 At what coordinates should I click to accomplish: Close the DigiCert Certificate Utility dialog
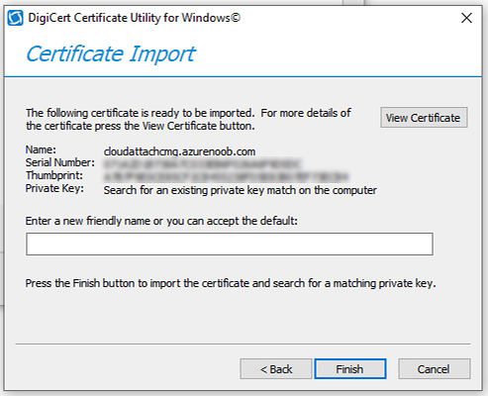[466, 18]
